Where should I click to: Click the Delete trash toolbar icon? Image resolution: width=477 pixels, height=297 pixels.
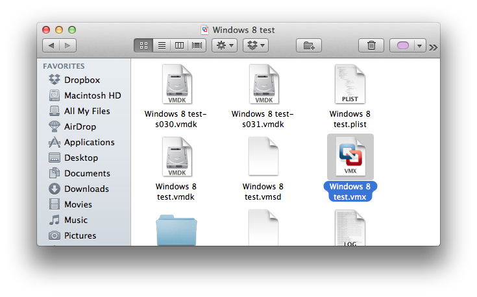(371, 45)
